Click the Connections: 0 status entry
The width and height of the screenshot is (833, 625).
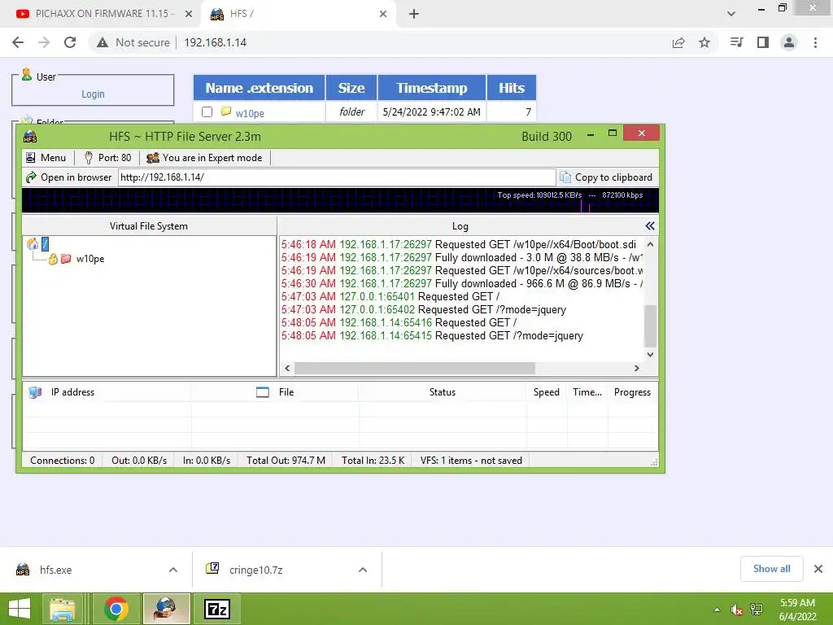point(62,461)
